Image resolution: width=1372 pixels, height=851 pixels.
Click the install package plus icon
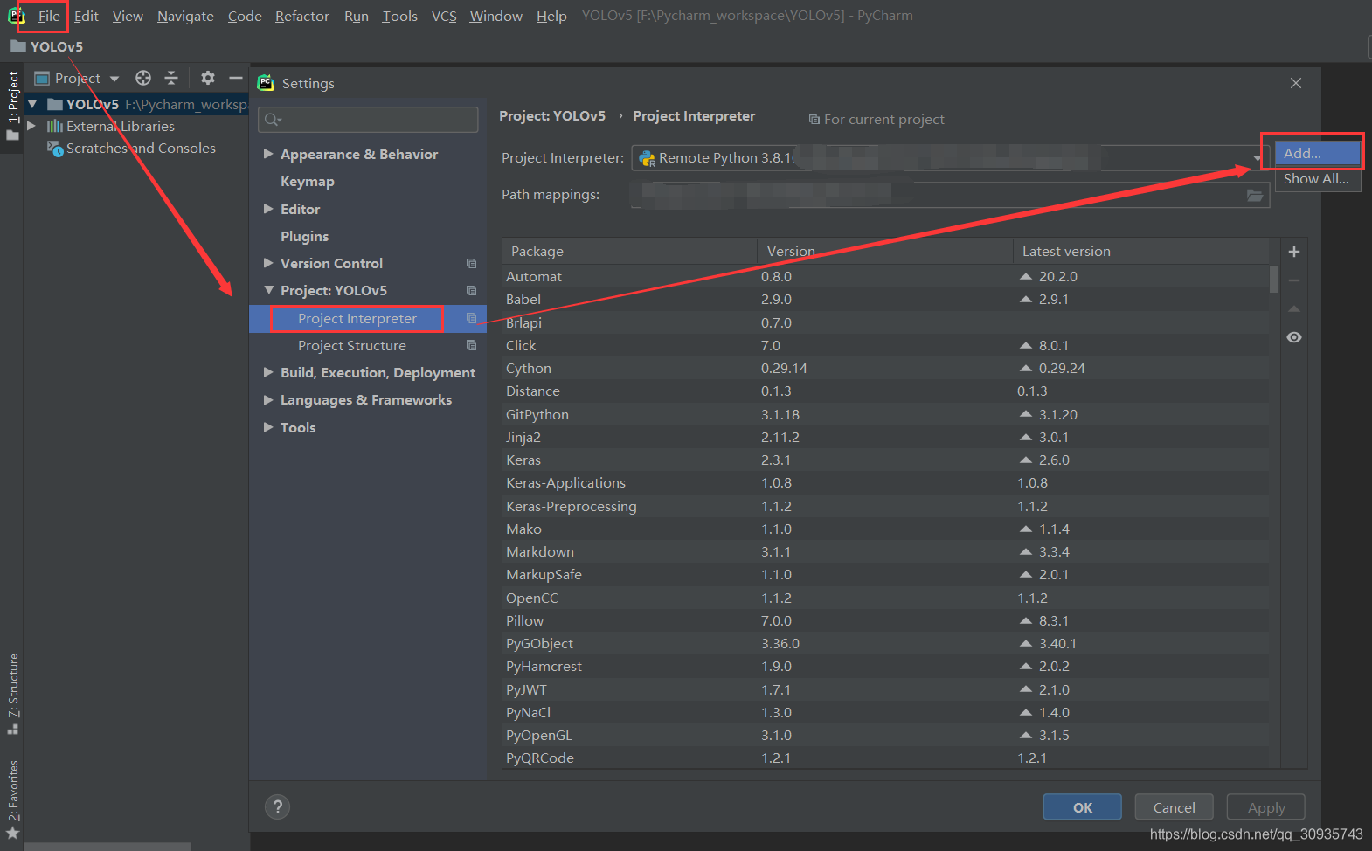(1294, 252)
